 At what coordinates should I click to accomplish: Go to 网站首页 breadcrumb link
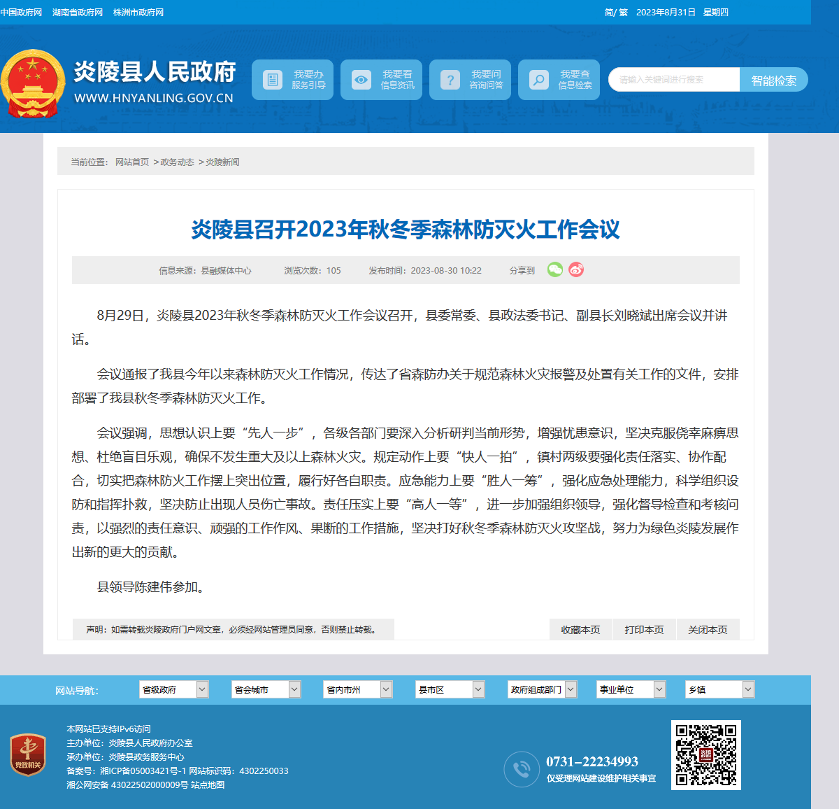click(132, 162)
